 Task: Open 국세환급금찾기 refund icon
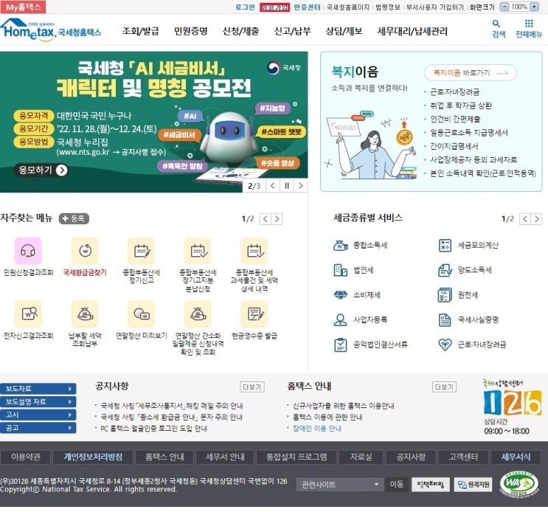tap(85, 251)
